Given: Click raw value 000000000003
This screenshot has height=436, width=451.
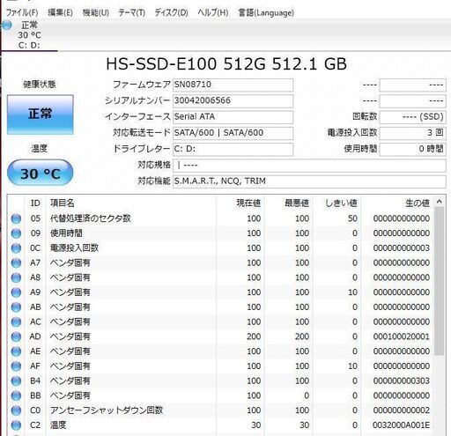Looking at the screenshot, I should (x=402, y=248).
